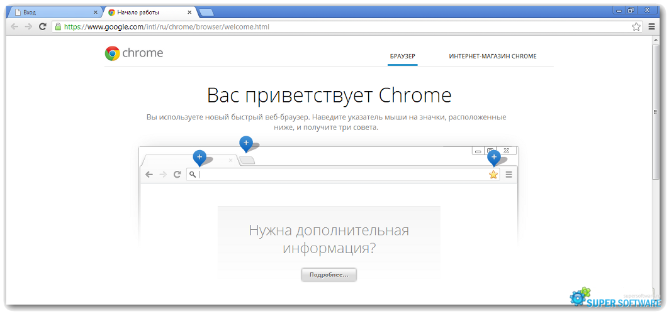This screenshot has height=314, width=669.
Task: Click the scrollbar up arrow
Action: click(656, 40)
